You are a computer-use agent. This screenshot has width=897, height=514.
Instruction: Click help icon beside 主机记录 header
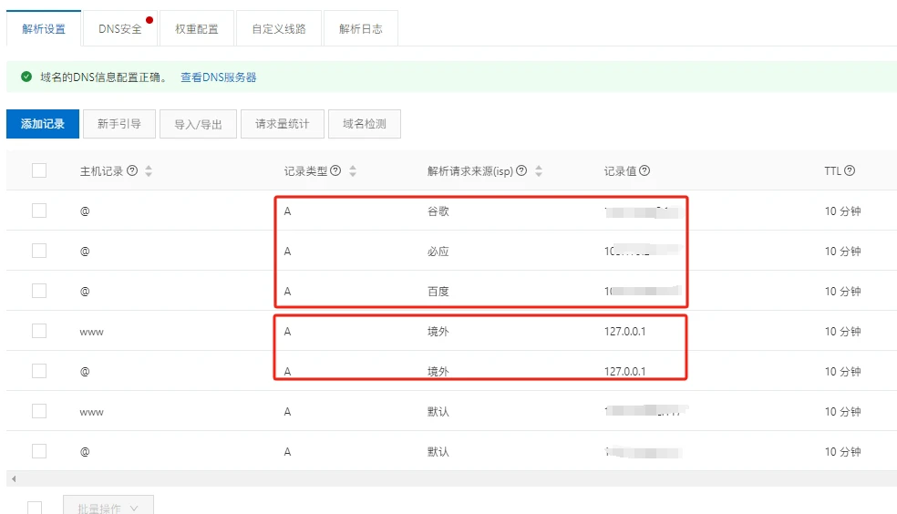pos(133,170)
